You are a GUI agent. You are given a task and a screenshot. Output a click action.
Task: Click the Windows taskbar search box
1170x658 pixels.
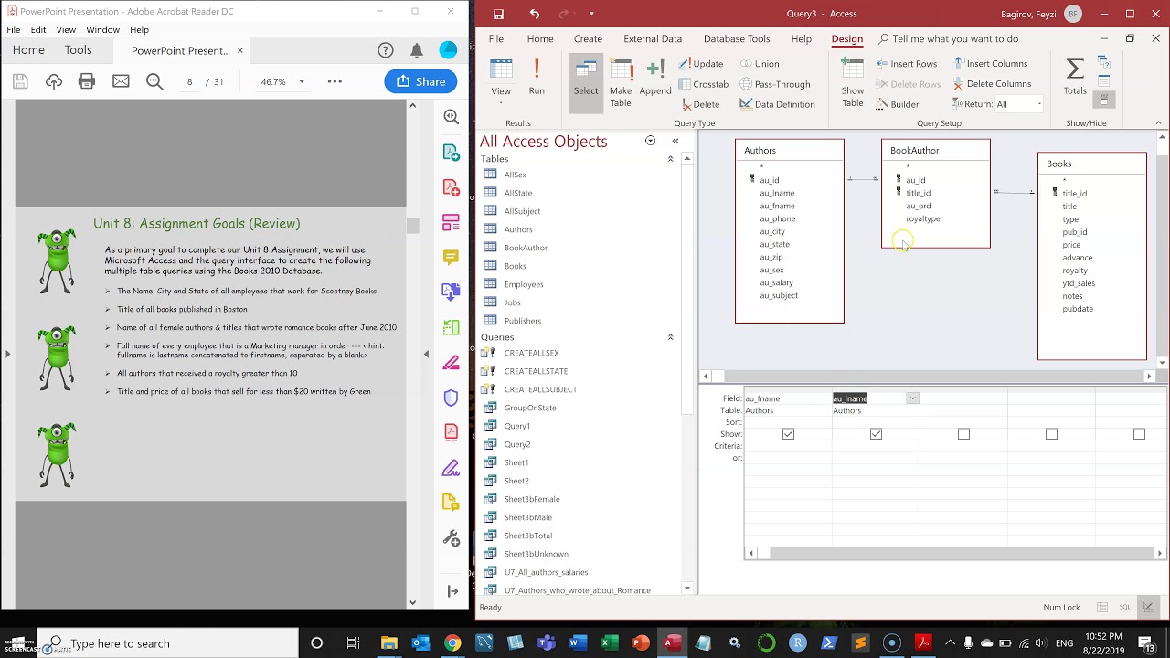coord(169,643)
